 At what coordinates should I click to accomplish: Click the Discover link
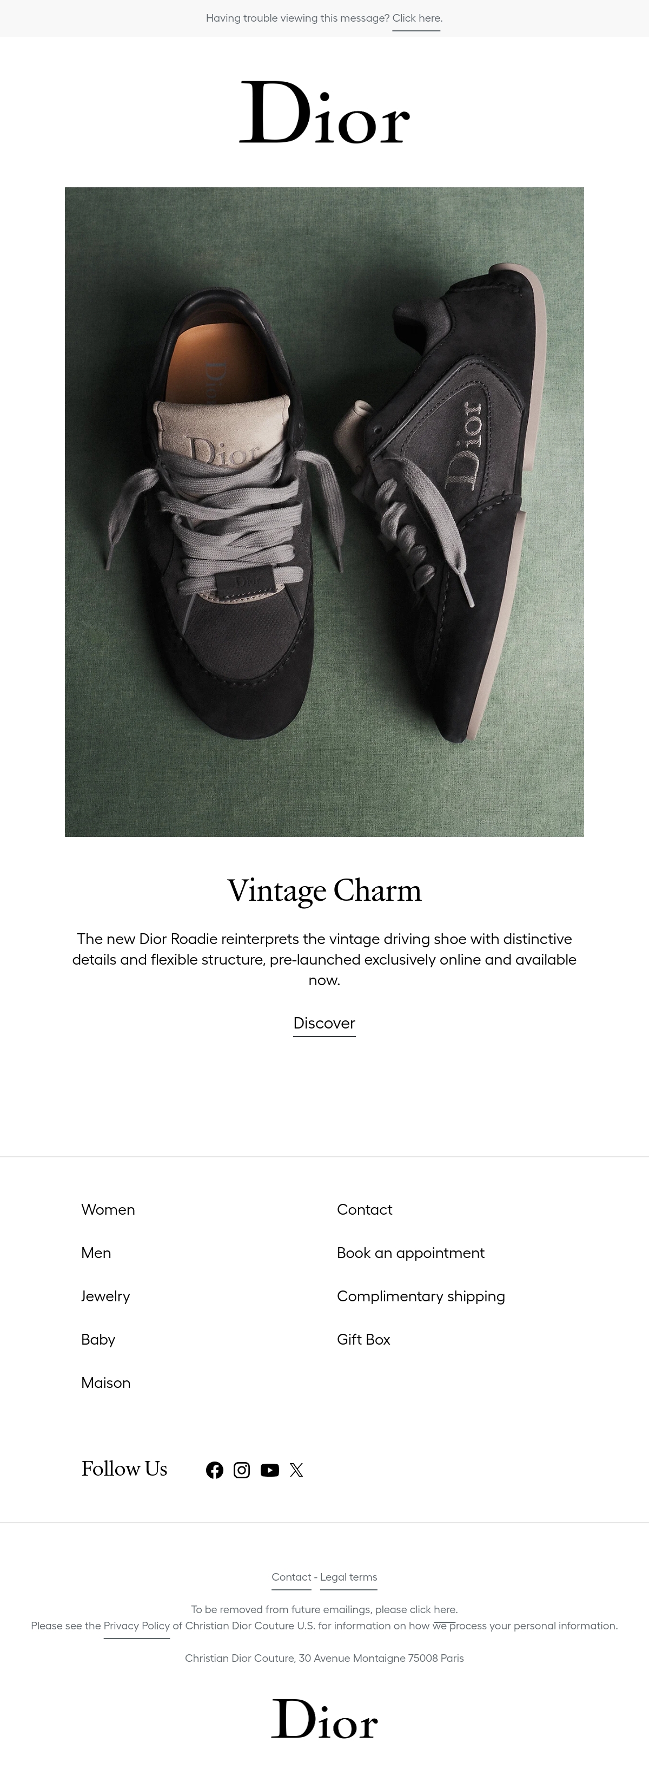point(324,1023)
